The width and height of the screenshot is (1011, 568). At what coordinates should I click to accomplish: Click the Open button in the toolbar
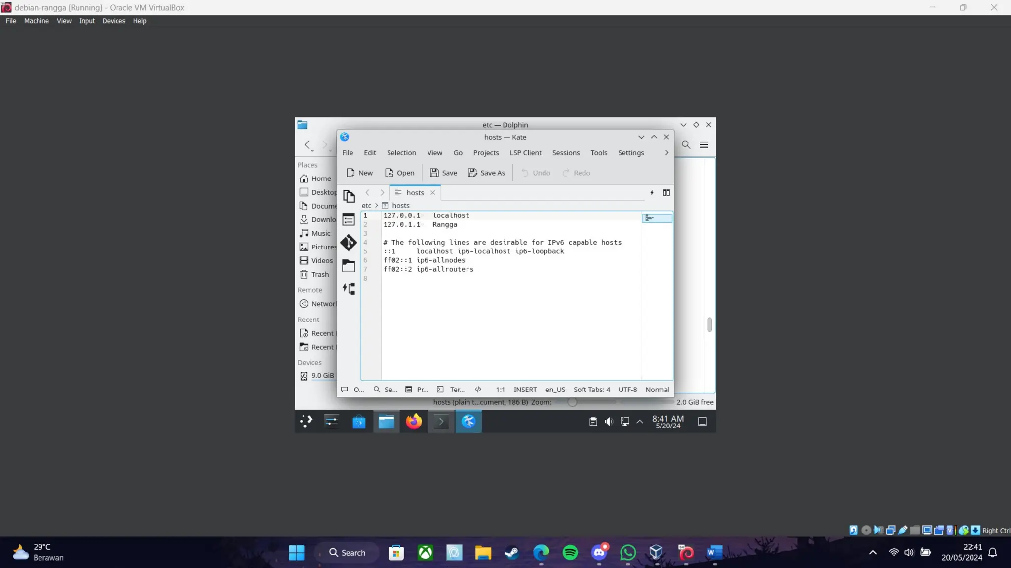[399, 173]
